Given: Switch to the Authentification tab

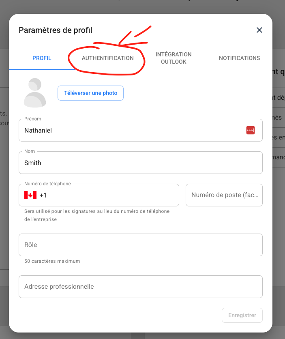Looking at the screenshot, I should coord(107,58).
